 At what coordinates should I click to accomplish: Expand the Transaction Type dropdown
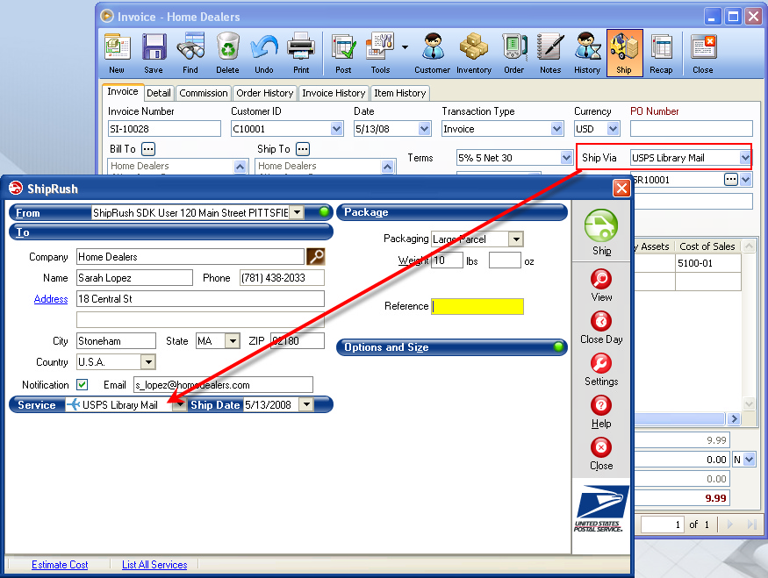click(556, 129)
